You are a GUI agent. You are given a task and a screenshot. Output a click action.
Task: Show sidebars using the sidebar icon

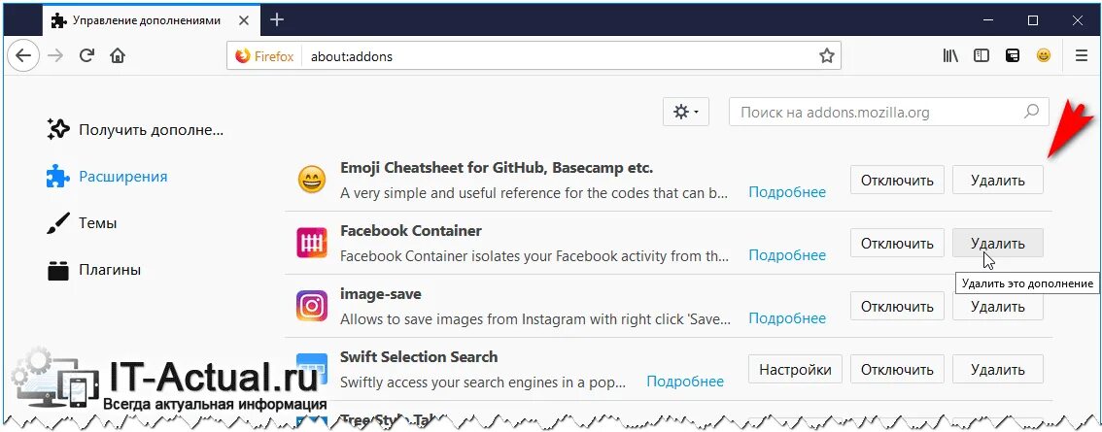981,55
